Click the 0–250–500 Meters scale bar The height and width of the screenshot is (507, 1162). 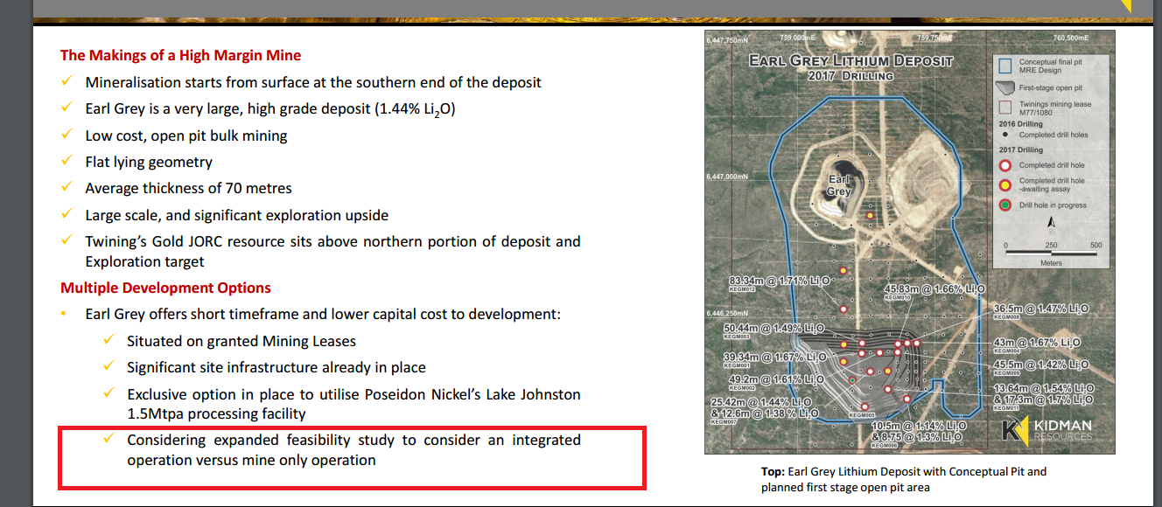[x=1051, y=253]
